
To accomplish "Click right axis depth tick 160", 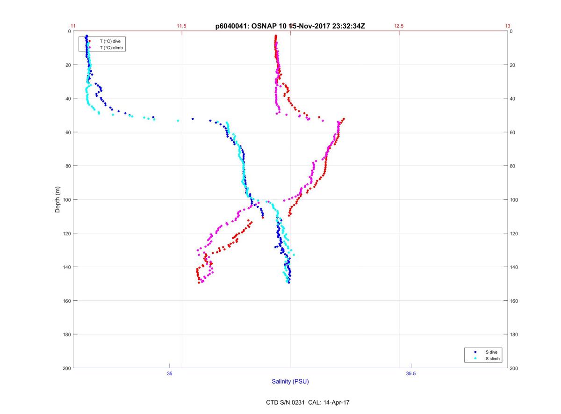I will point(515,301).
